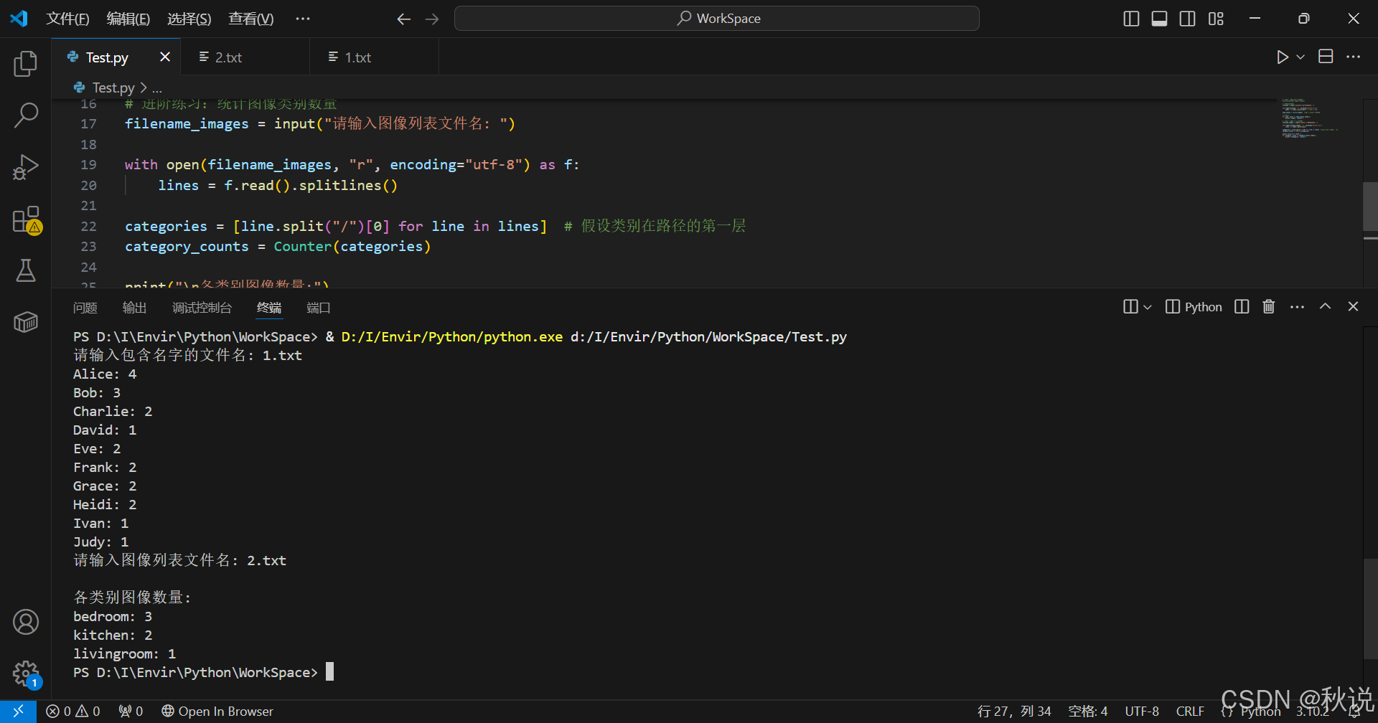Select Test.py in the breadcrumb
The height and width of the screenshot is (723, 1378).
(113, 88)
